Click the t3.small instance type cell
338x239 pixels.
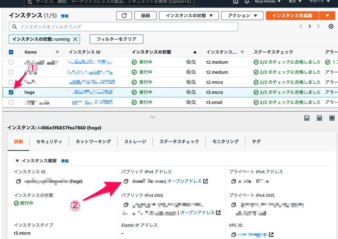[x=214, y=102]
